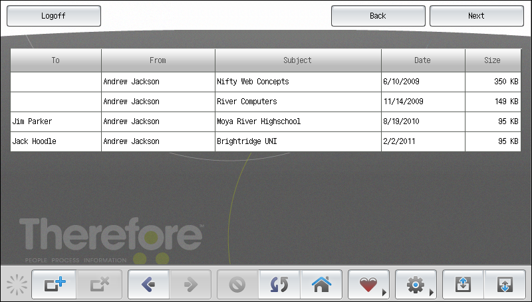Go to the home page icon
The image size is (532, 302).
pos(321,285)
